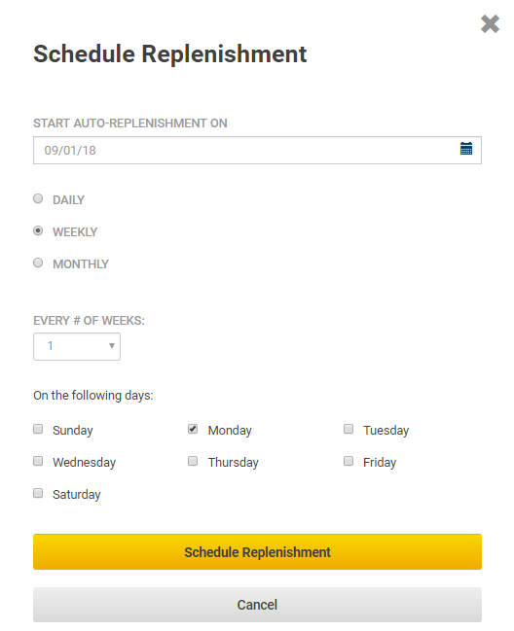Click the yellow Schedule Replenishment button
514x631 pixels.
click(x=257, y=551)
